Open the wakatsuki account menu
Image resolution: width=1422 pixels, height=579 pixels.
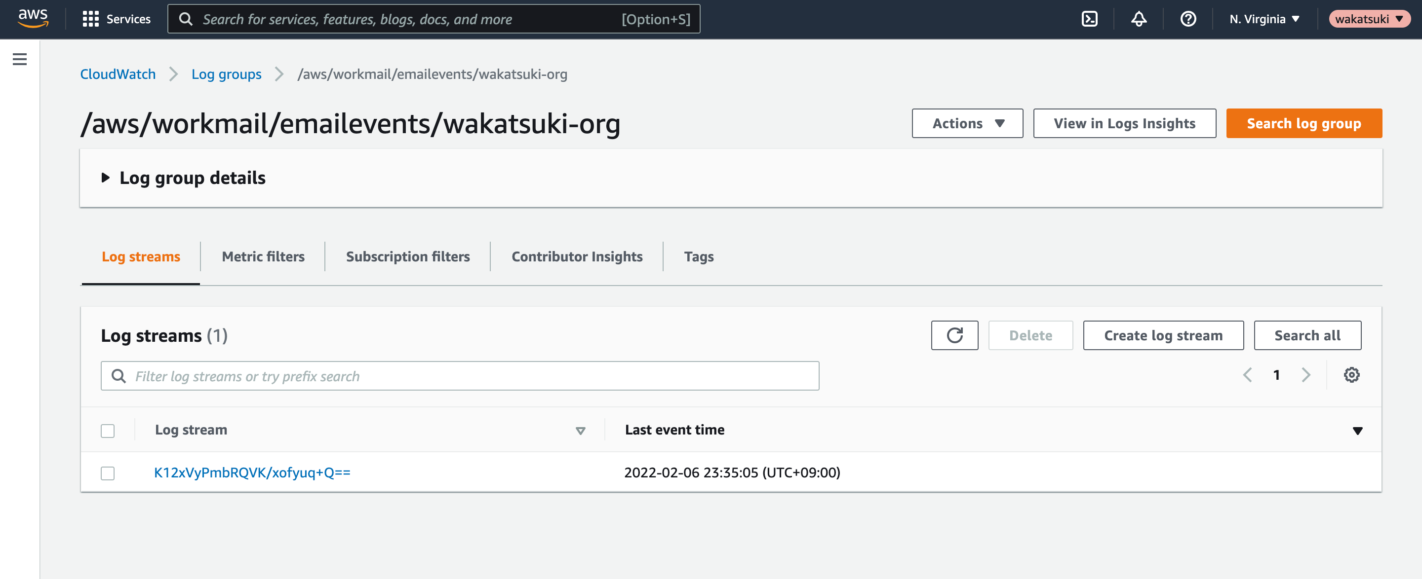1369,19
